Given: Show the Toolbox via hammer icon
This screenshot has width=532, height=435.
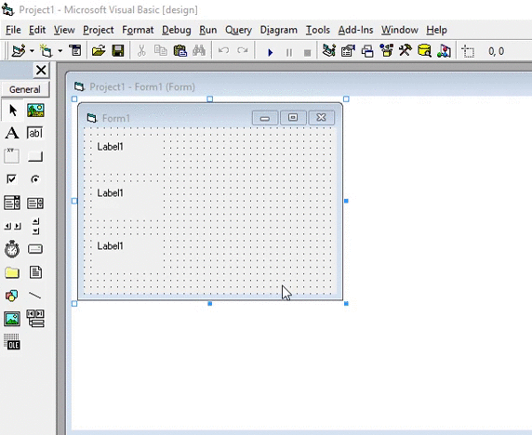Looking at the screenshot, I should pos(406,51).
